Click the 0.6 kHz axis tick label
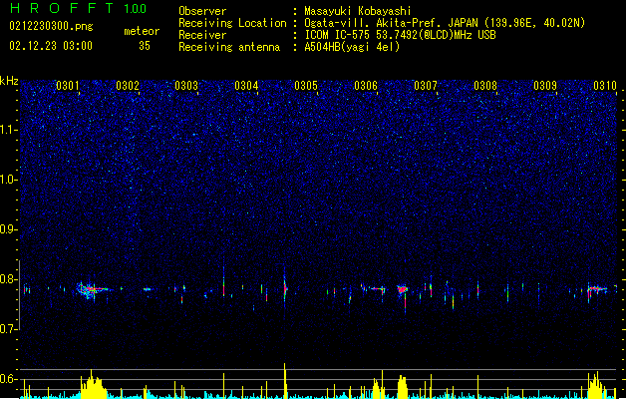 click(x=9, y=379)
